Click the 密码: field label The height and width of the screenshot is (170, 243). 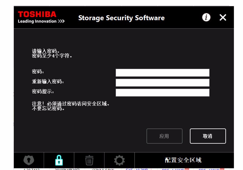(x=38, y=72)
